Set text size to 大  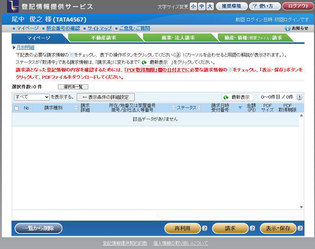click(210, 6)
